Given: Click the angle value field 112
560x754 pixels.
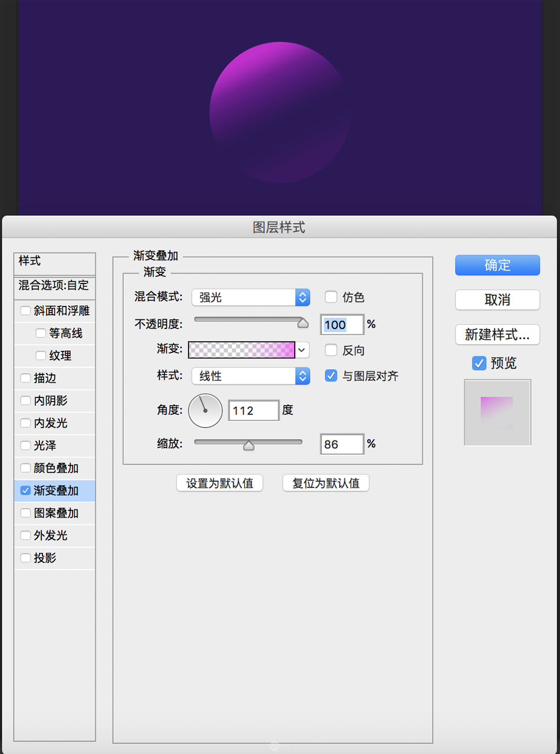Looking at the screenshot, I should (x=253, y=410).
